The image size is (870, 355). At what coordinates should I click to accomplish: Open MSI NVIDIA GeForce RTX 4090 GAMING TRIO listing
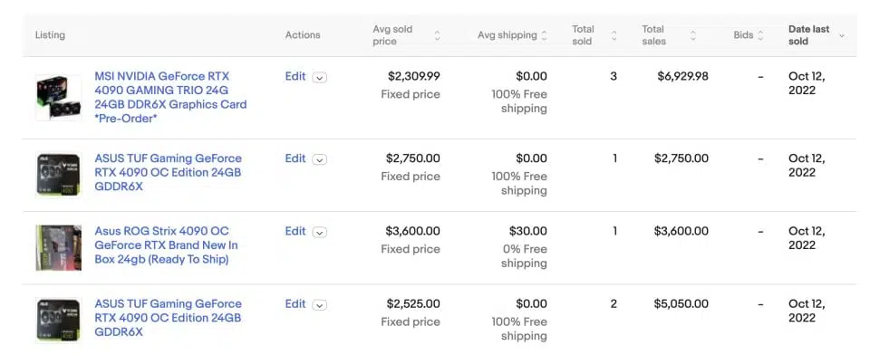click(x=170, y=97)
